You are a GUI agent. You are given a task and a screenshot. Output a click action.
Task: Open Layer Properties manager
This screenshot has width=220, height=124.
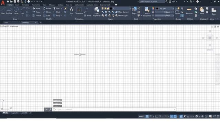[x=97, y=12]
